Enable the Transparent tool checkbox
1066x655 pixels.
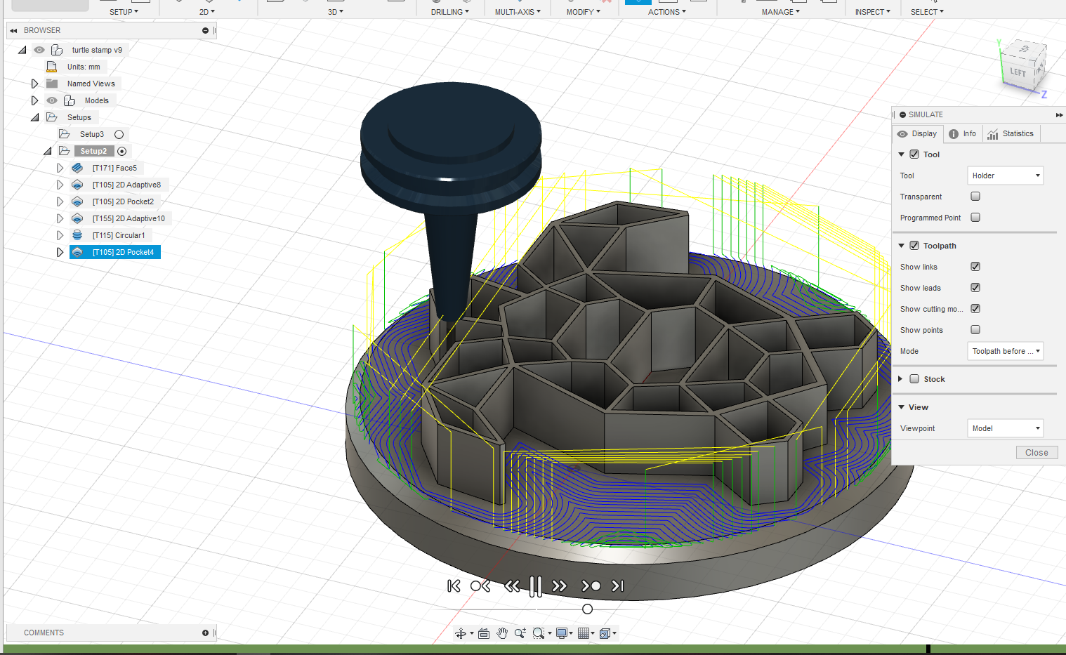975,197
